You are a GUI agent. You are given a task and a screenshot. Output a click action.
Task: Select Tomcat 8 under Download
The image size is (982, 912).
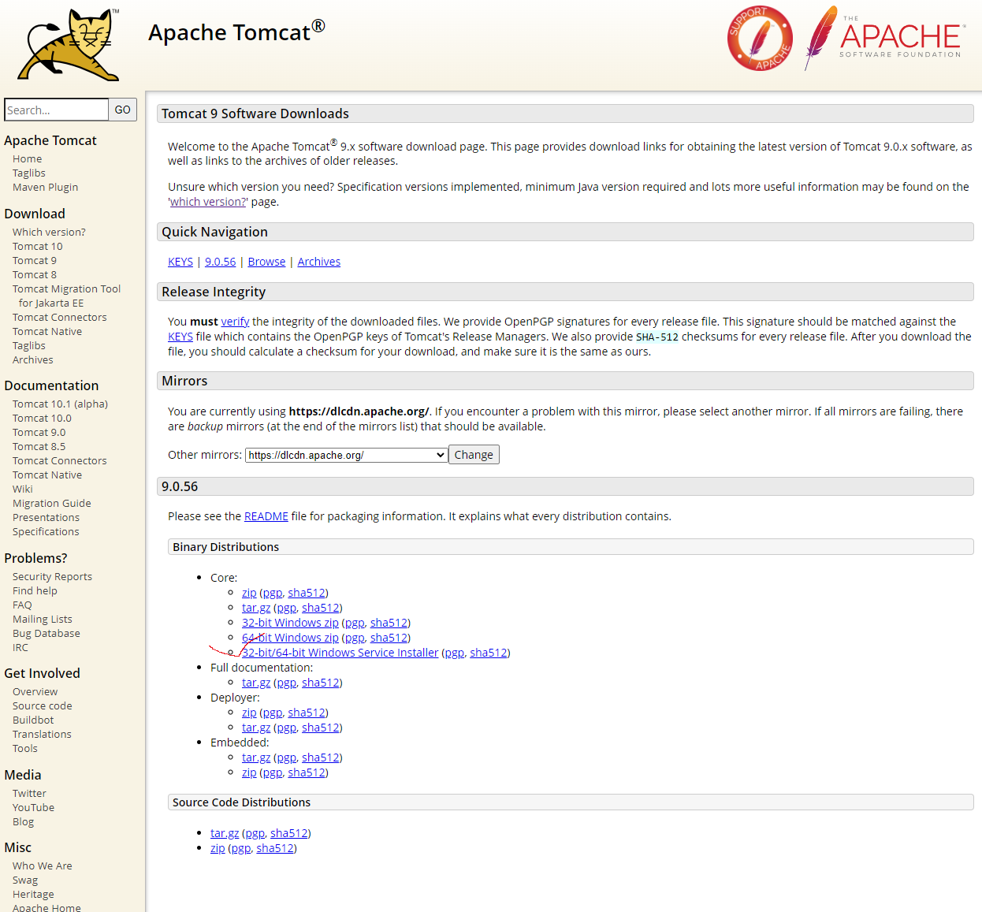pos(34,274)
